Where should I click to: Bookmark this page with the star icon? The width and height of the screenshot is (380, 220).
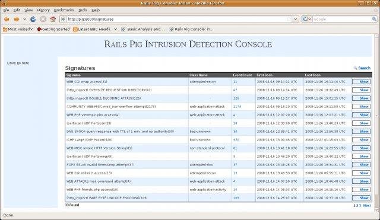point(289,19)
